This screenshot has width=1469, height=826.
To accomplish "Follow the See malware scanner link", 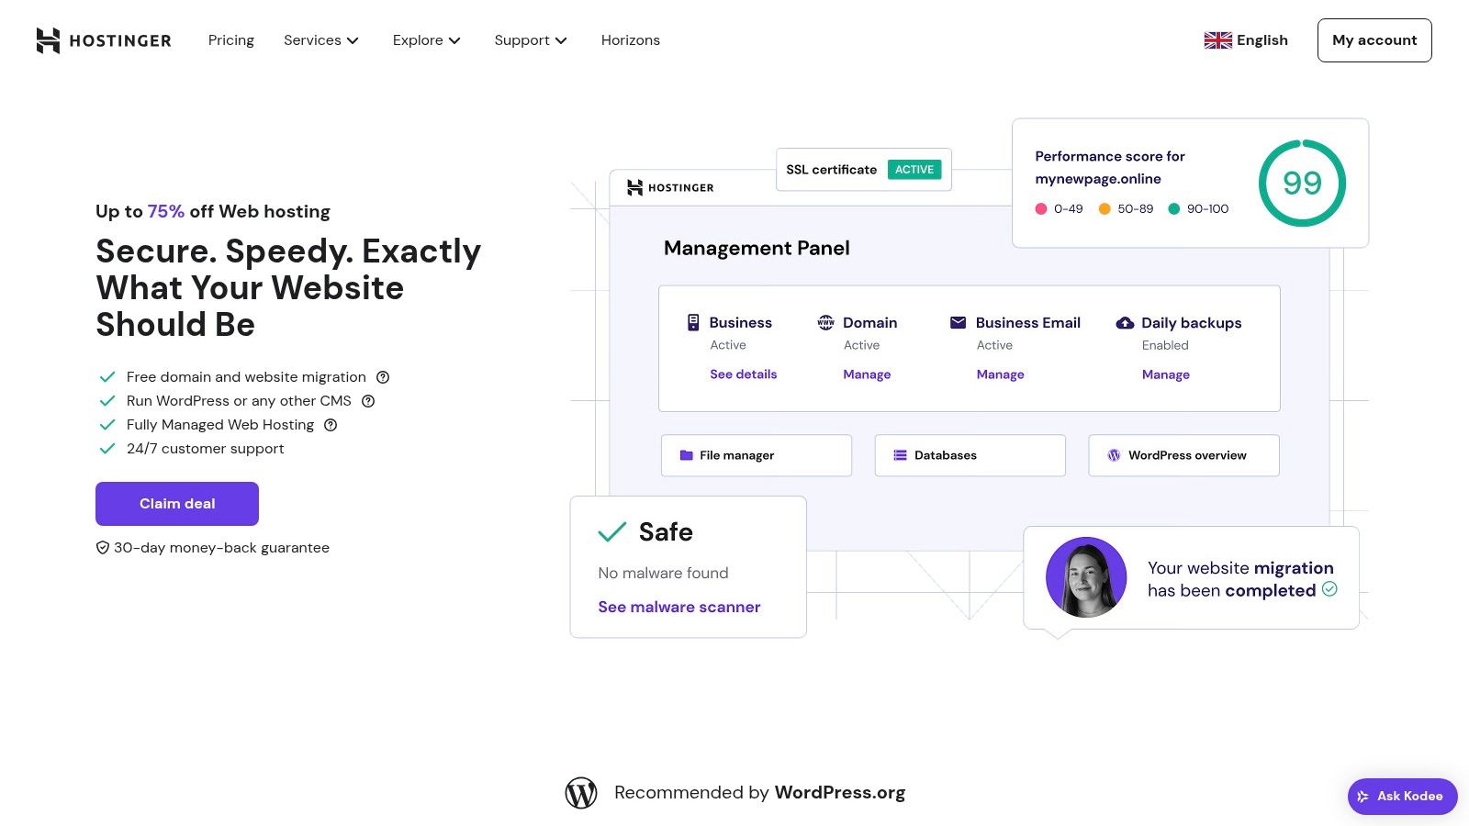I will 679,607.
